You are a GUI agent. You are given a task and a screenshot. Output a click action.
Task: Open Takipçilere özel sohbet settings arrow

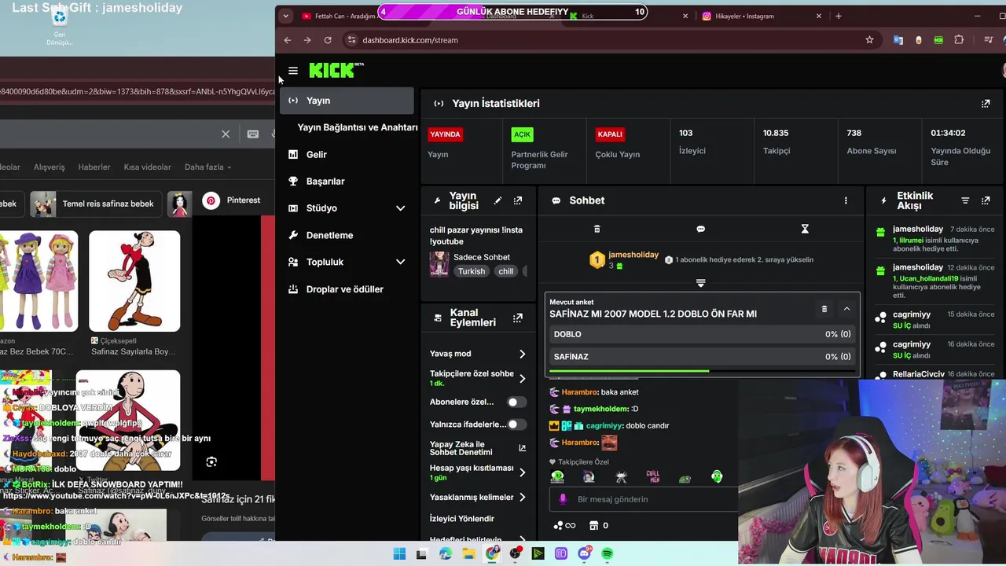tap(522, 378)
